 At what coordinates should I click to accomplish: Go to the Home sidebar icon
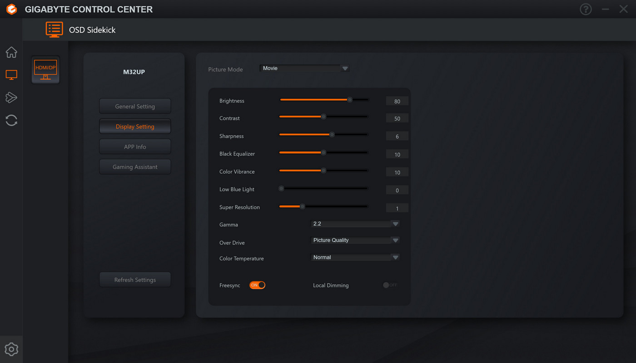tap(11, 52)
